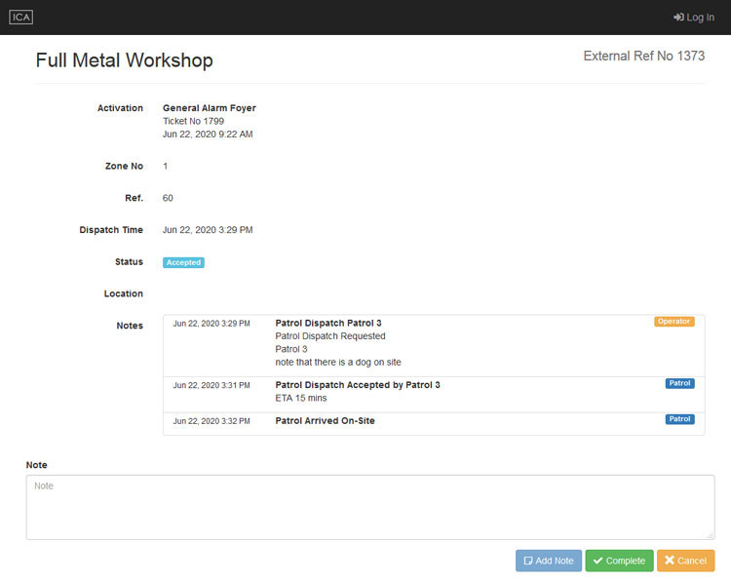731x581 pixels.
Task: Mark the dispatch as Complete
Action: pos(619,561)
